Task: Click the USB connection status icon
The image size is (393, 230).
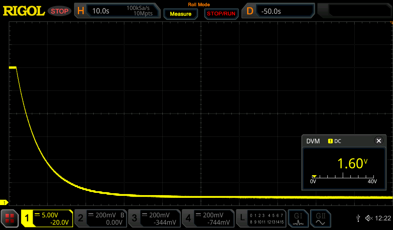Action: [x=358, y=219]
